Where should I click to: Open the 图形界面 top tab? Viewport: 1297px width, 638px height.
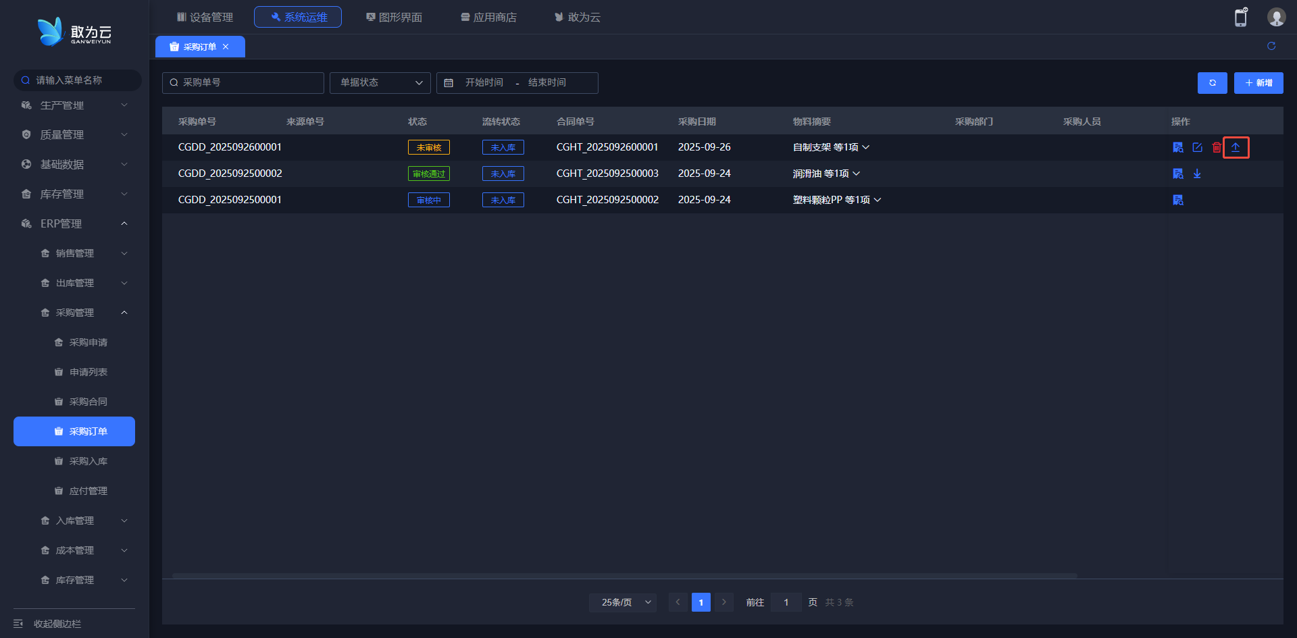(394, 17)
